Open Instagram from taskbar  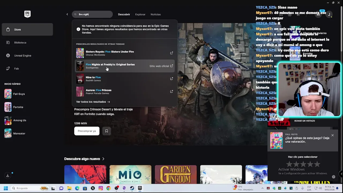point(100,188)
